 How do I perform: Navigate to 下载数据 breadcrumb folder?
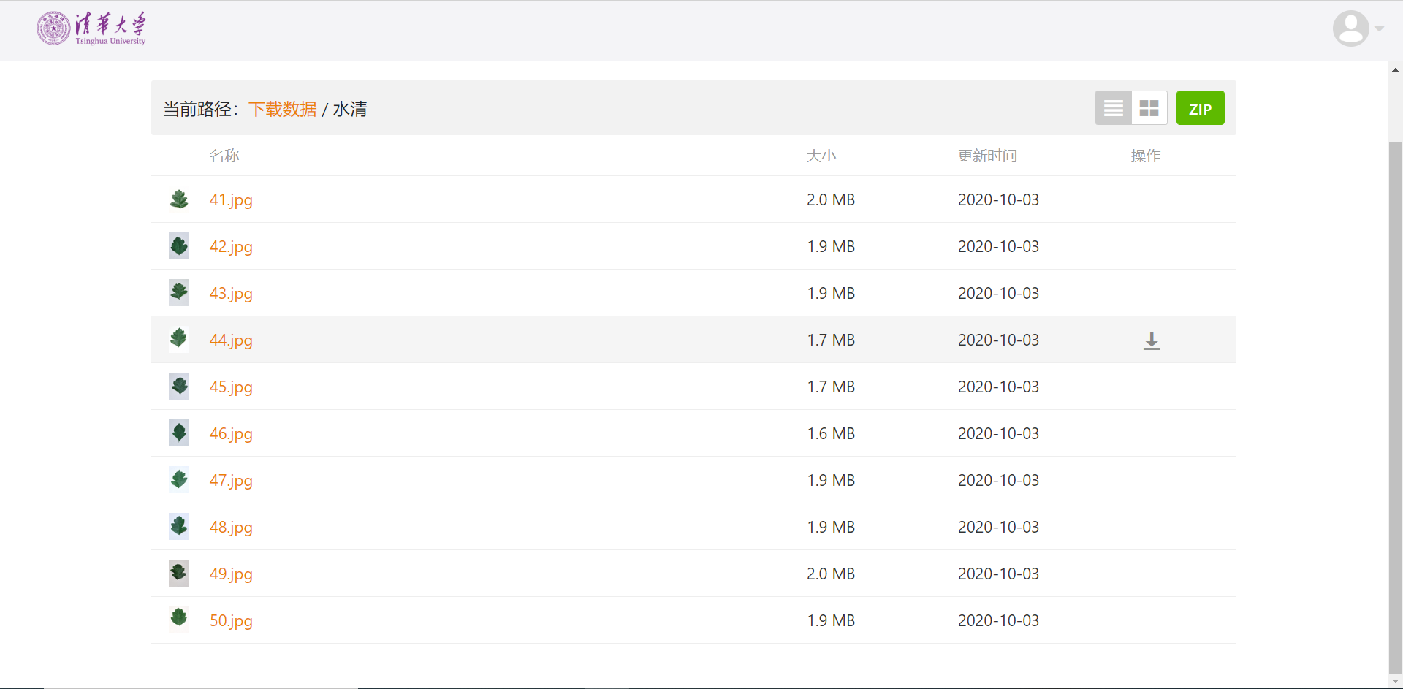(283, 109)
